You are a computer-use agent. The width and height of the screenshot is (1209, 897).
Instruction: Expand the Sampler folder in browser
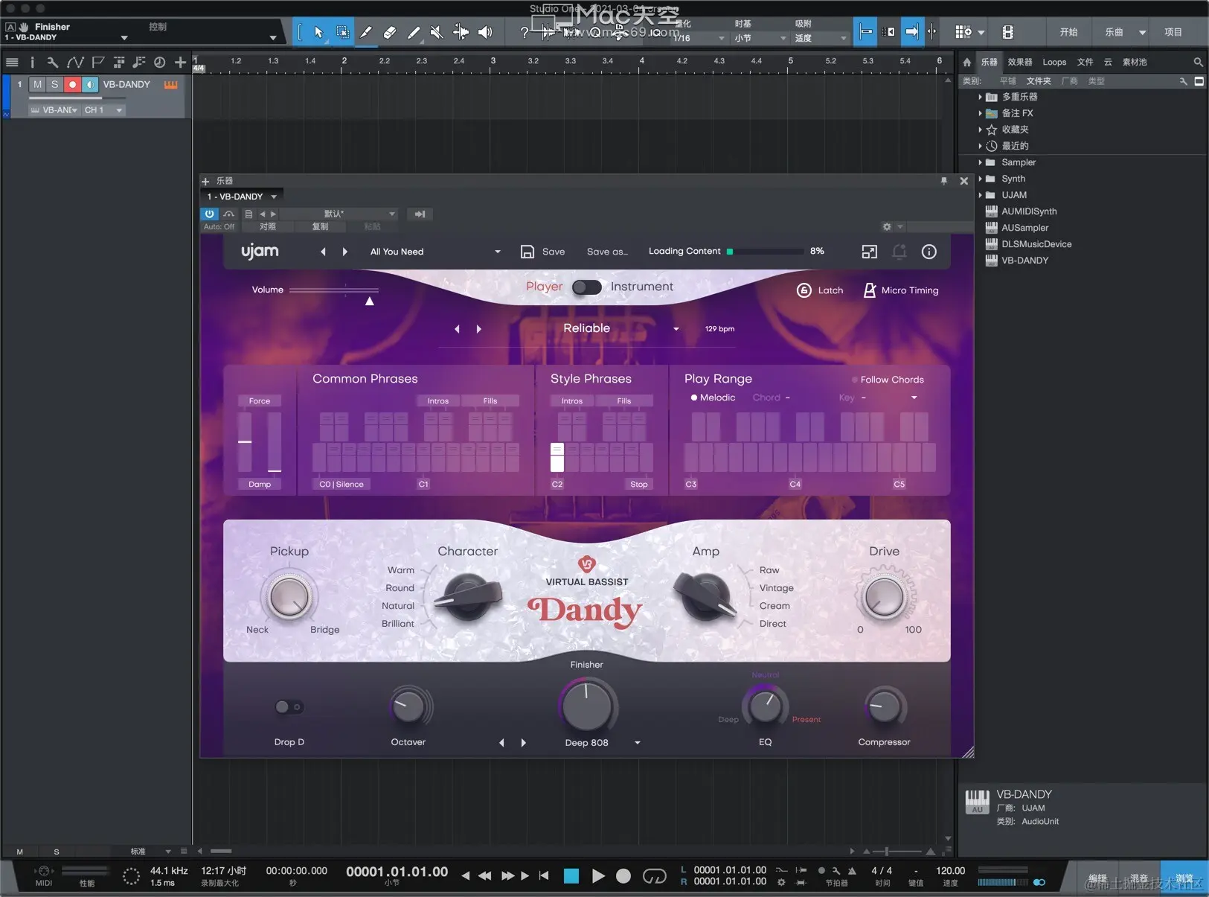(980, 162)
